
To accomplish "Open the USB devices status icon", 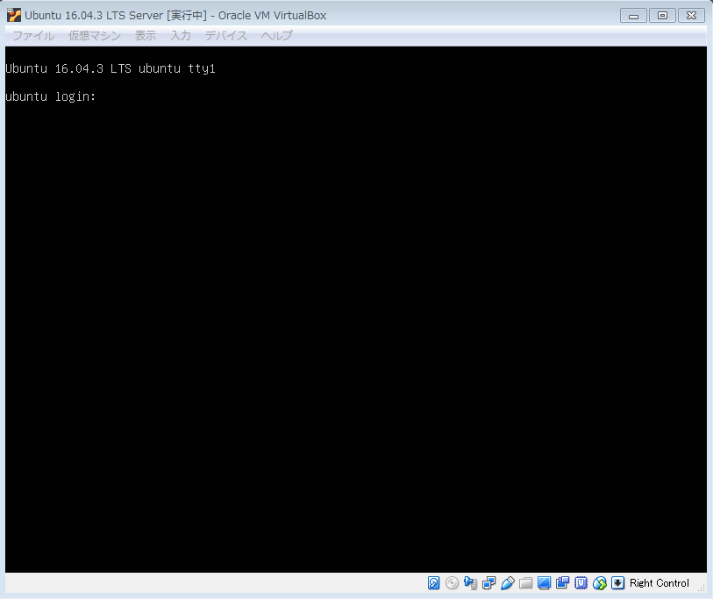I will [508, 583].
